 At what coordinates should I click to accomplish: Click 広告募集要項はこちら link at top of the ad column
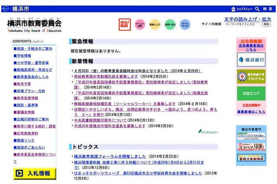click(251, 48)
